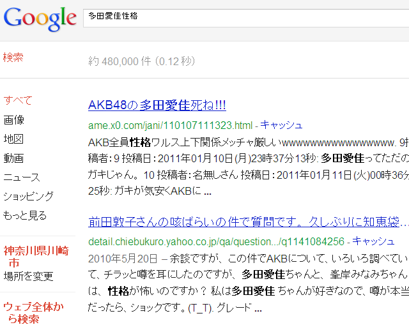Click the 約 480,000 件 result count
Image resolution: width=409 pixels, height=325 pixels.
tap(142, 61)
